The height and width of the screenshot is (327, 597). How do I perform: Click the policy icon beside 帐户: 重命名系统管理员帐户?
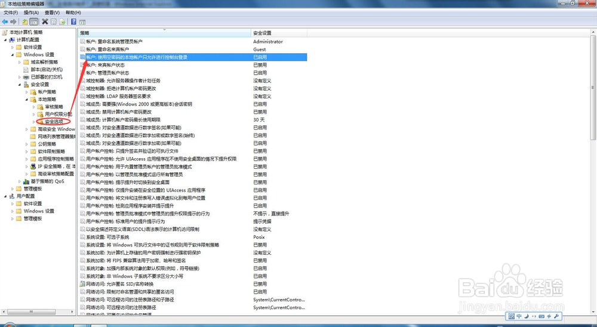[82, 42]
